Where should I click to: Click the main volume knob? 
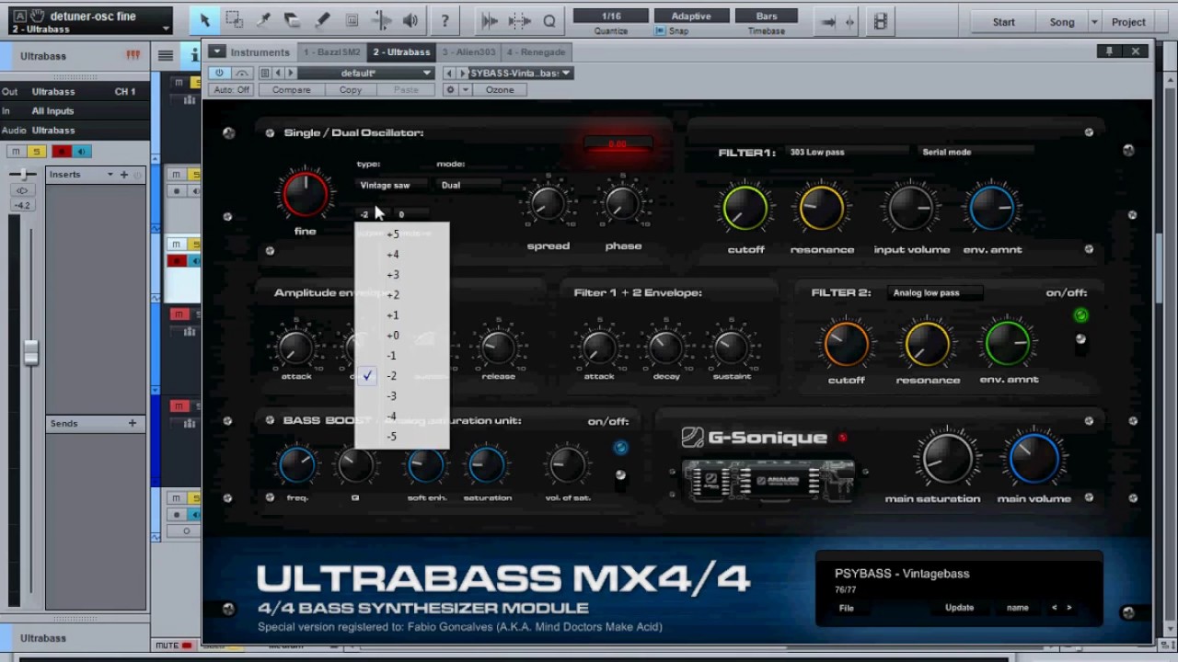[1034, 458]
